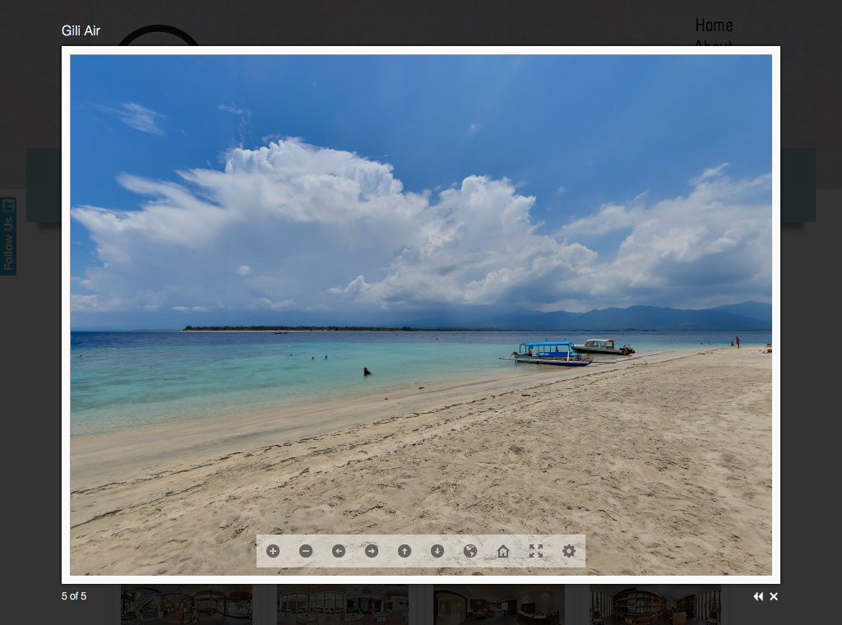Image resolution: width=842 pixels, height=625 pixels.
Task: Reset view with the home icon
Action: pyautogui.click(x=503, y=551)
